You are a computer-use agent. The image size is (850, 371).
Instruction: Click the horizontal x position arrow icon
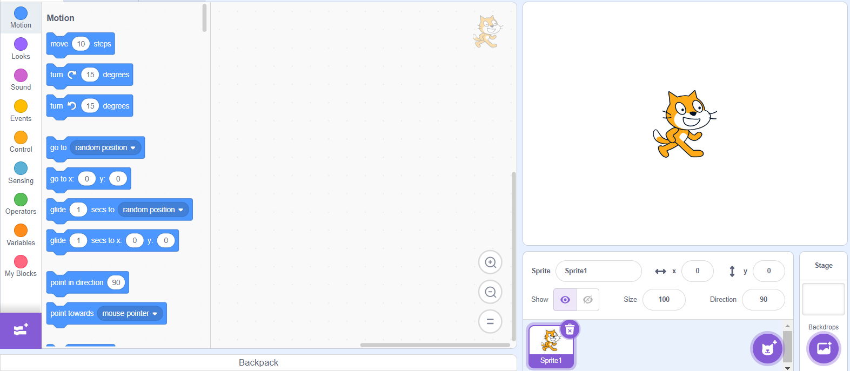[x=660, y=271]
